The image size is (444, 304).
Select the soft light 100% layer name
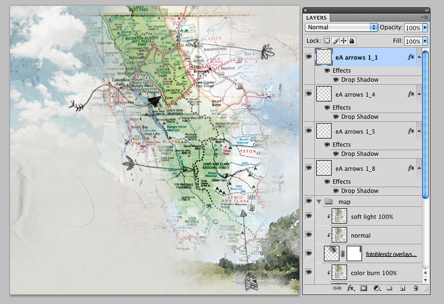tap(372, 217)
